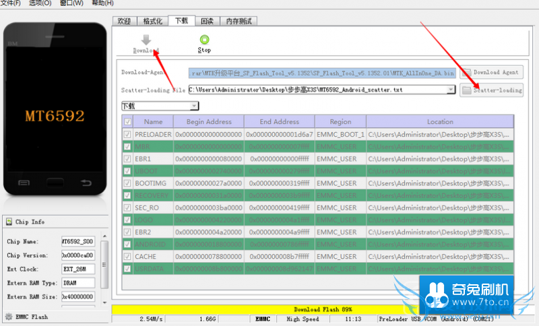This screenshot has width=539, height=326.
Task: Click the Scatter-loading folder icon
Action: point(467,90)
